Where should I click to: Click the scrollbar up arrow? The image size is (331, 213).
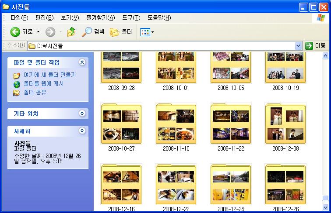click(x=325, y=55)
